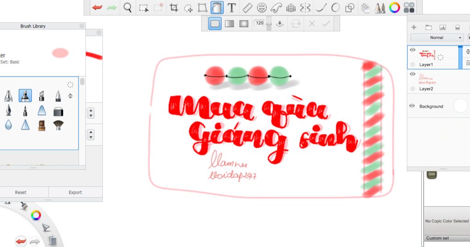Adjust lower stepper in brush properties panel
470x247 pixels.
(x=91, y=135)
